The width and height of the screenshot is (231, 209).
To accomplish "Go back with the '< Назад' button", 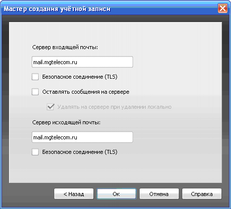I will (x=74, y=194).
